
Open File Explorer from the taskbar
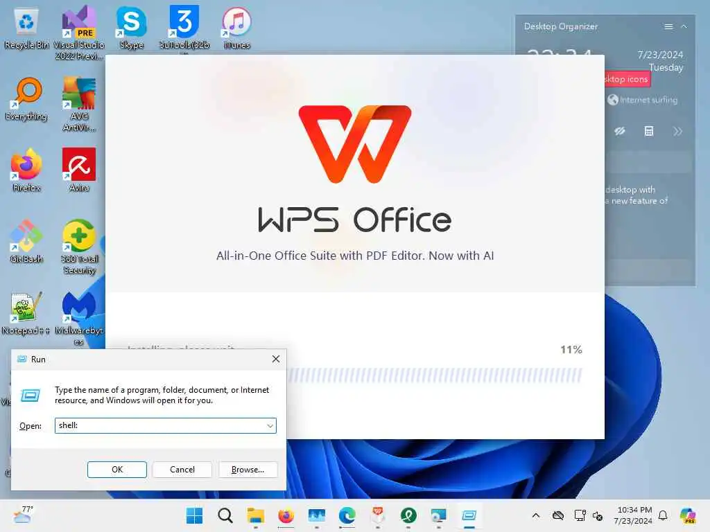tap(255, 515)
